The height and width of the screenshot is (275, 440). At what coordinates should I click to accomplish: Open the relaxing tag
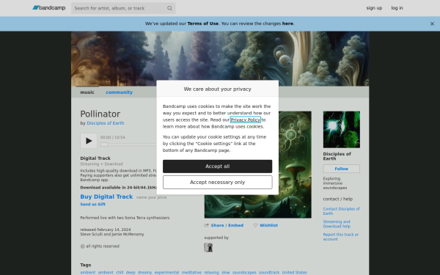coord(211,273)
